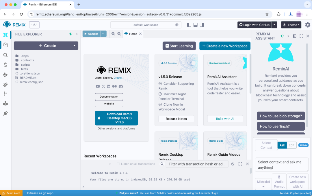
Task: Bookmark this page with star icon
Action: (267, 14)
